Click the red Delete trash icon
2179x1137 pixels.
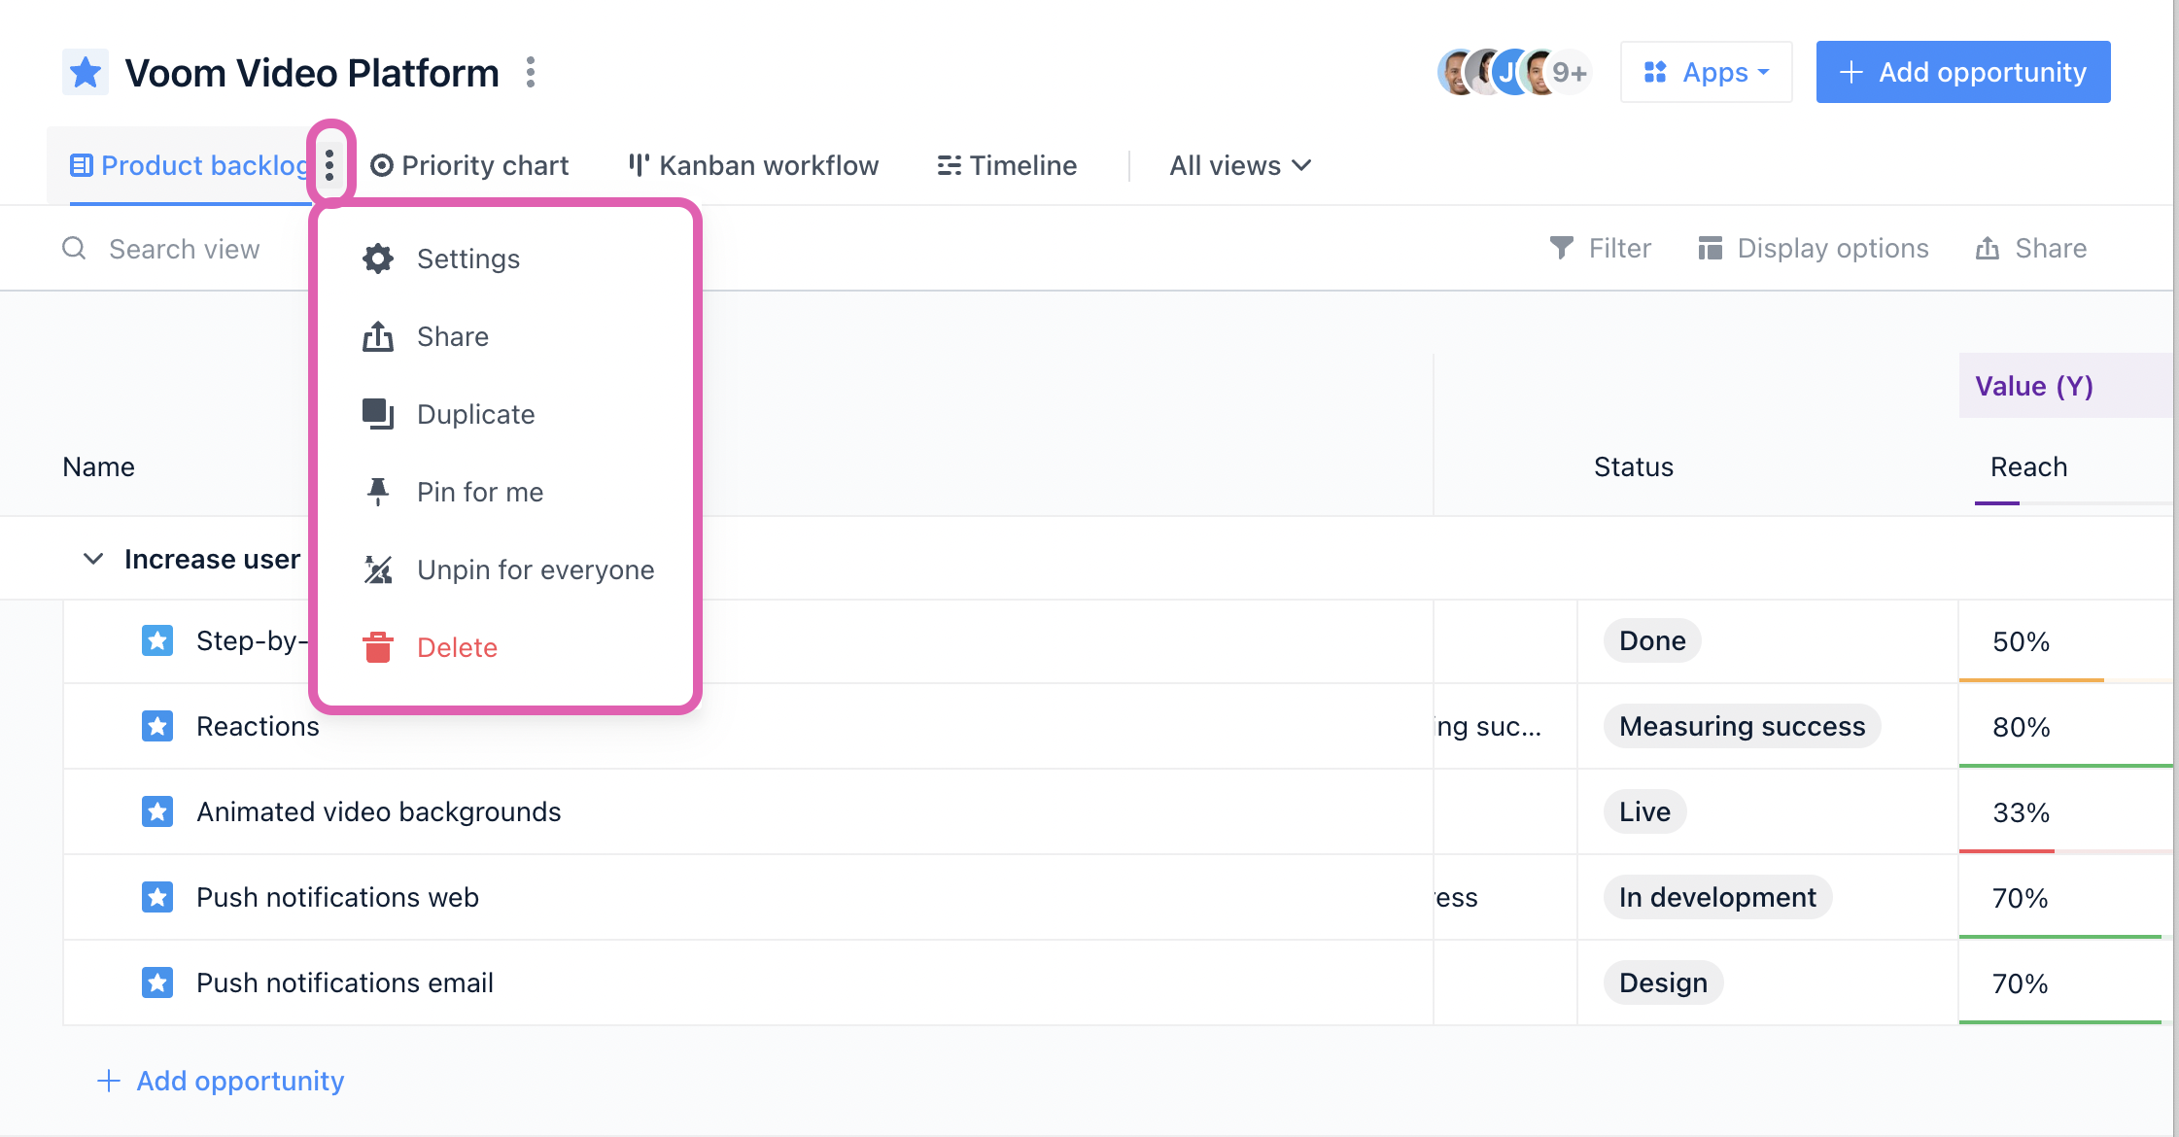(x=378, y=647)
